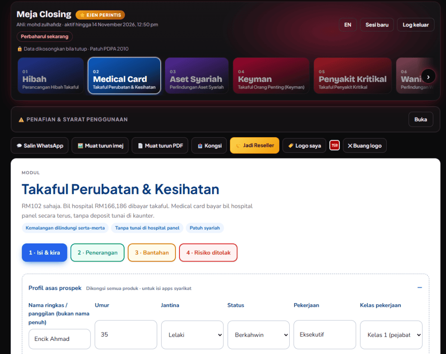Click the Nama ringkas input field
This screenshot has height=354, width=446.
59,339
